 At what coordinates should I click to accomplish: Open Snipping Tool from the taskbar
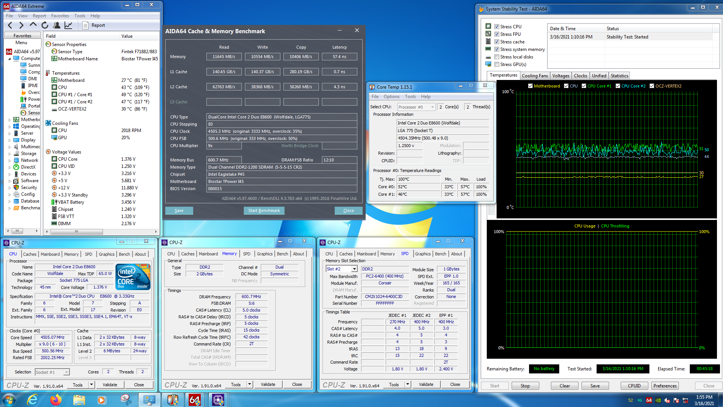(126, 400)
